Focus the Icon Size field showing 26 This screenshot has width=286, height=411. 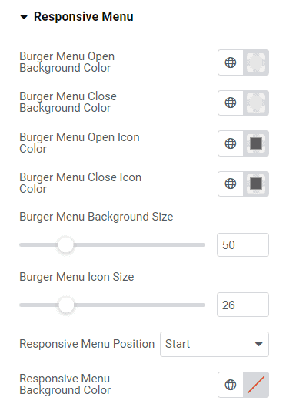click(243, 305)
